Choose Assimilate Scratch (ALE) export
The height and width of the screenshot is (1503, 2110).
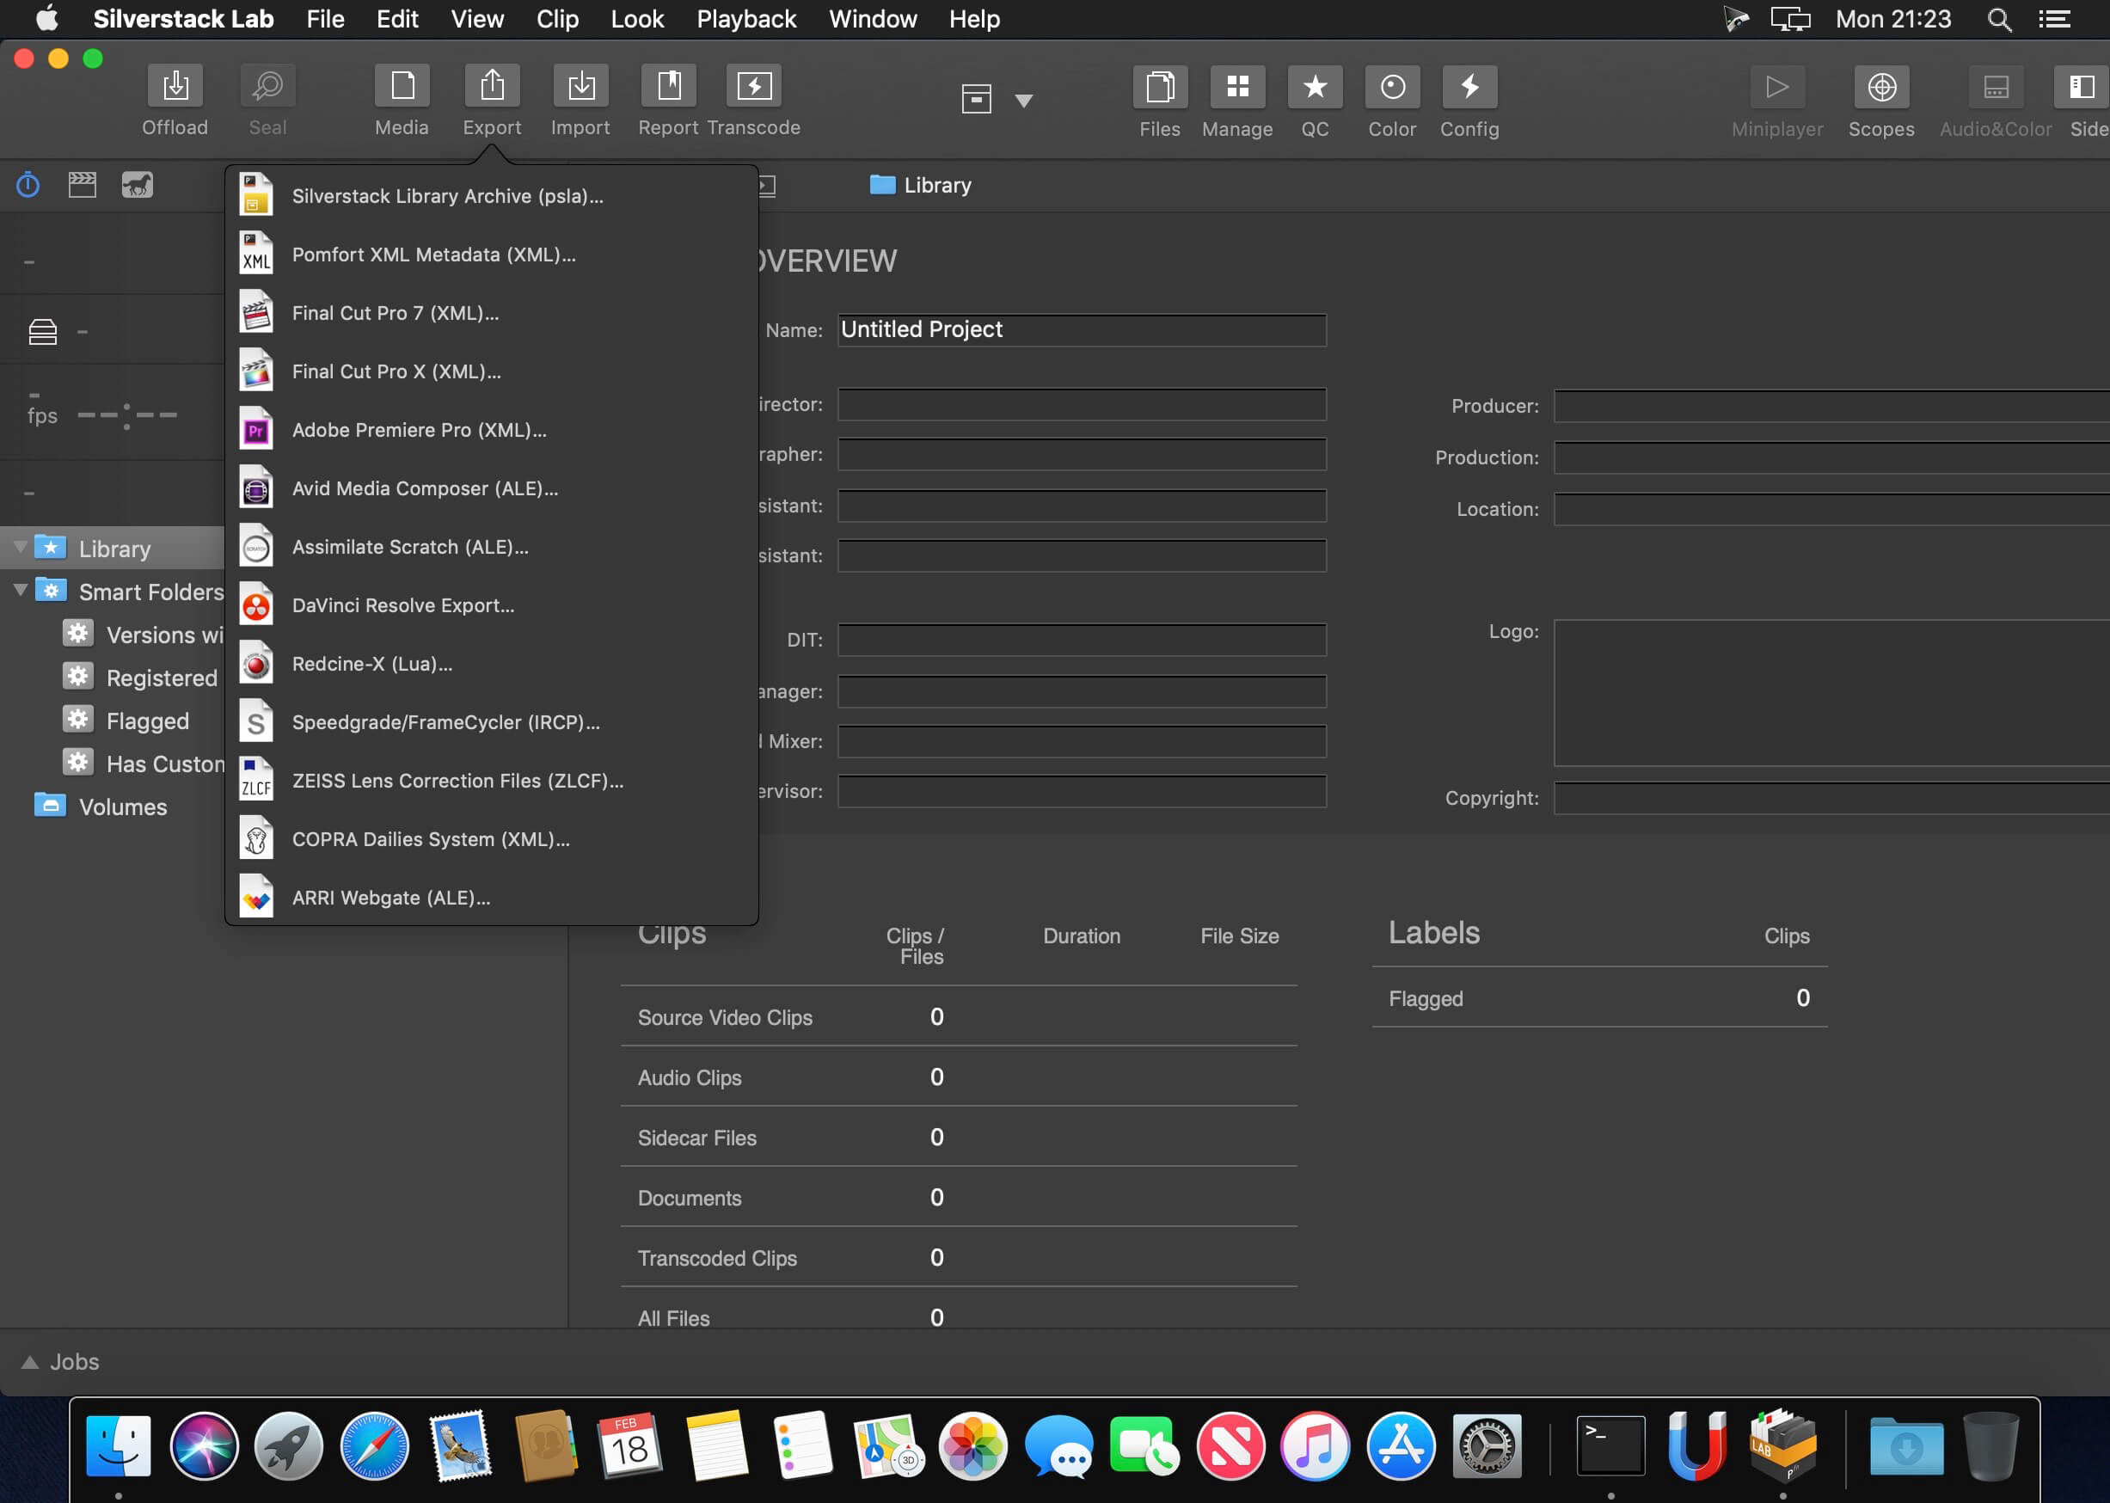click(492, 547)
